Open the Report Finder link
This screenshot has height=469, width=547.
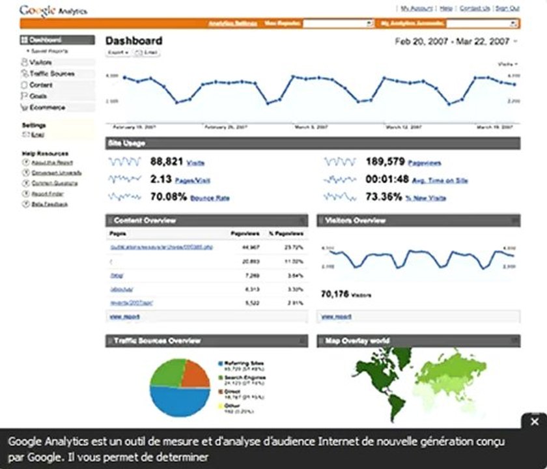[x=48, y=193]
